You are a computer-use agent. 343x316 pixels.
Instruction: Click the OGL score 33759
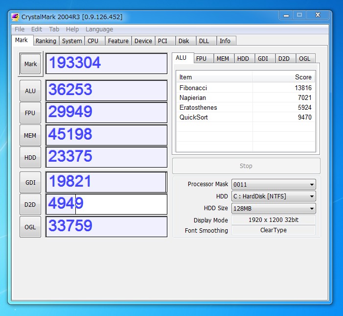pyautogui.click(x=107, y=227)
